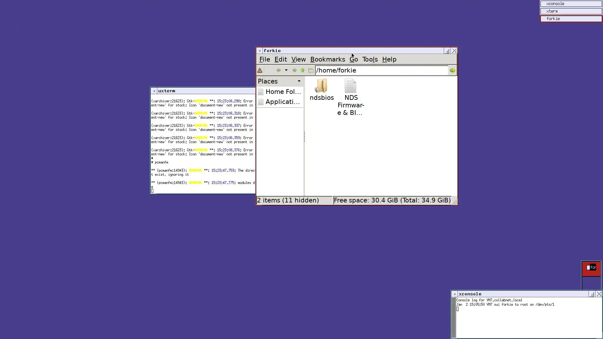Image resolution: width=603 pixels, height=339 pixels.
Task: Select xconsole entry in window list
Action: tap(571, 4)
